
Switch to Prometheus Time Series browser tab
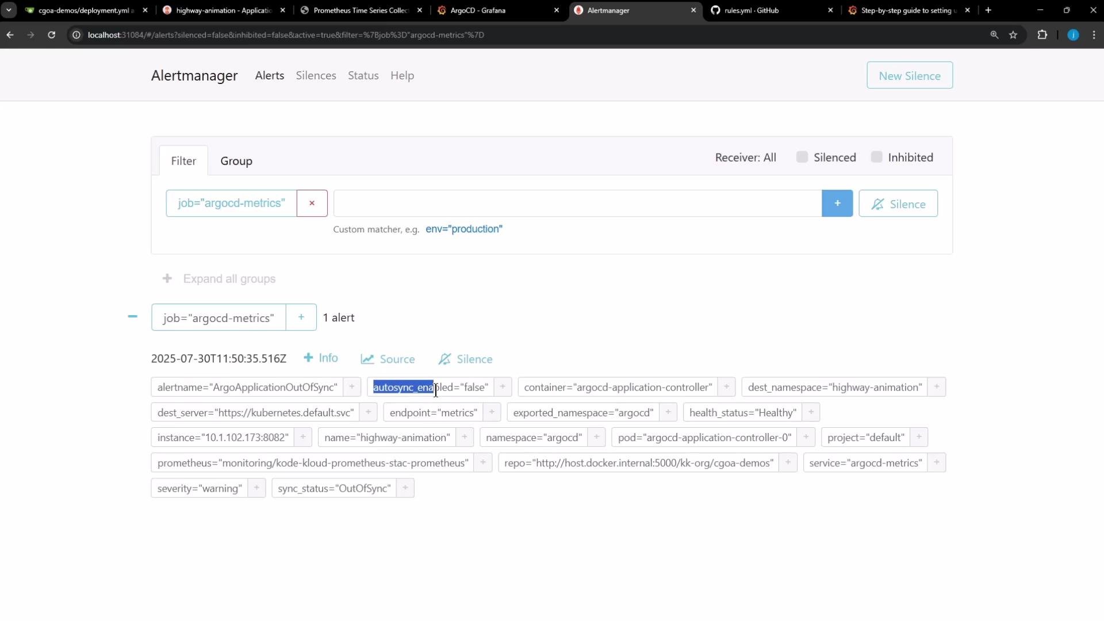[x=362, y=10]
